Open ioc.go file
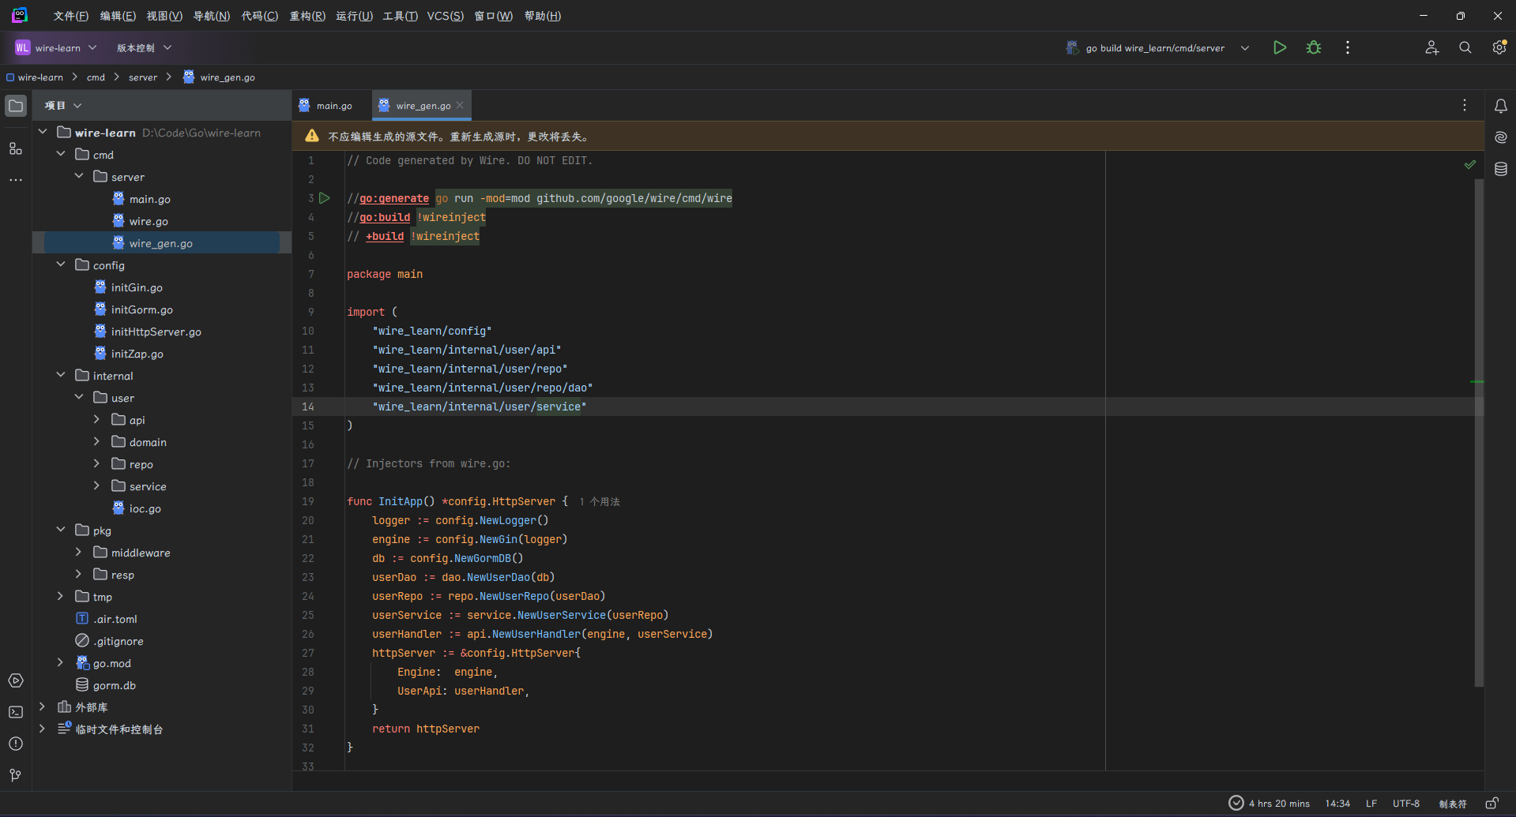1516x817 pixels. tap(145, 508)
